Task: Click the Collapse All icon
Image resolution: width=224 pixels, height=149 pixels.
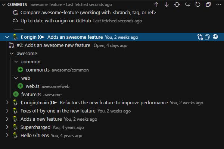Action: click(x=208, y=4)
